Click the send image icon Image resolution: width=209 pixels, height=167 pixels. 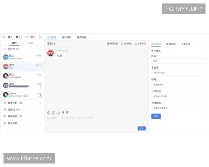coord(54,113)
